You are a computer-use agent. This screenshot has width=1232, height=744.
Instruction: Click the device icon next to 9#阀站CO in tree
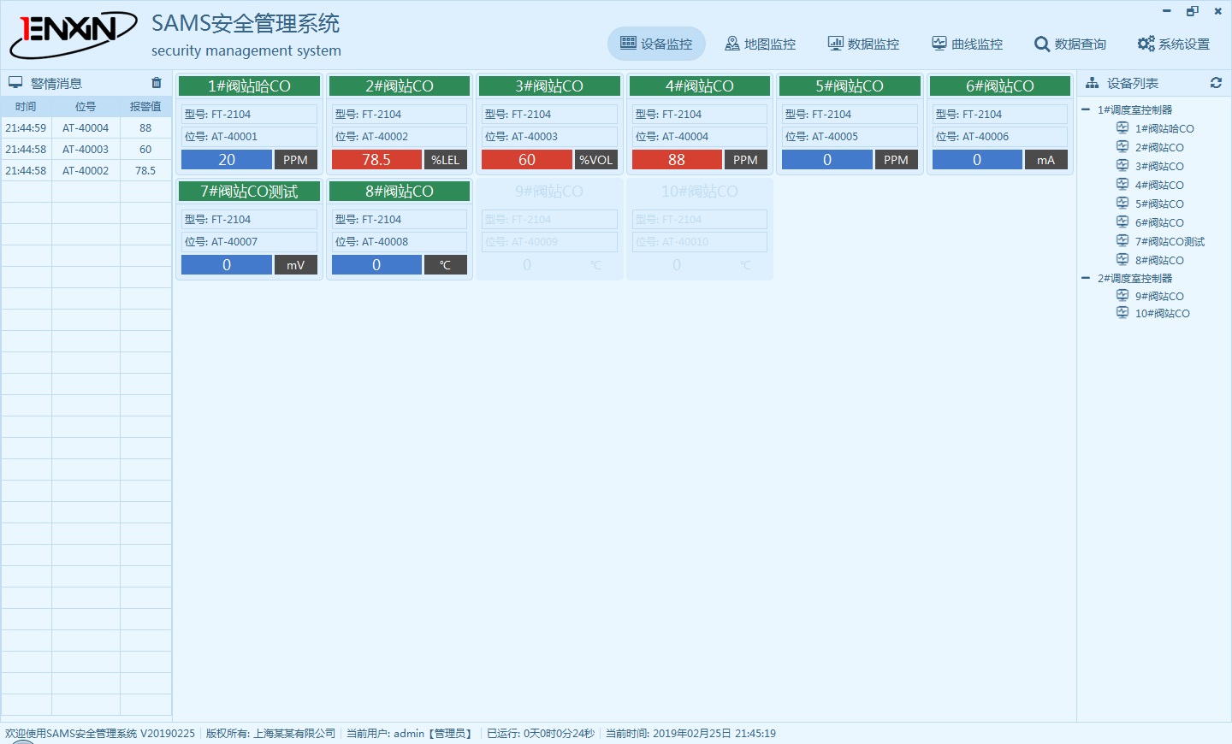coord(1122,295)
